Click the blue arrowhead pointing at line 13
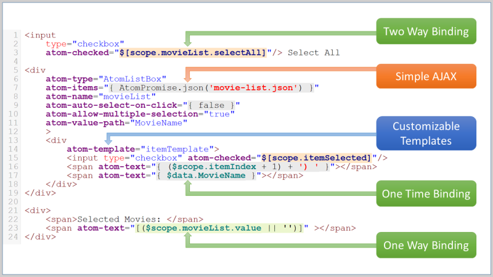Image resolution: width=493 pixels, height=277 pixels. coord(108,140)
